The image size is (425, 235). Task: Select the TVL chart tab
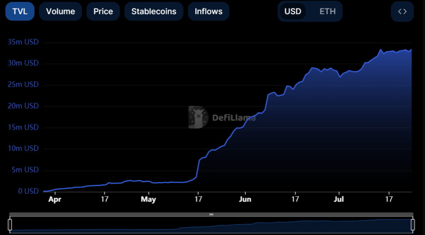click(20, 11)
